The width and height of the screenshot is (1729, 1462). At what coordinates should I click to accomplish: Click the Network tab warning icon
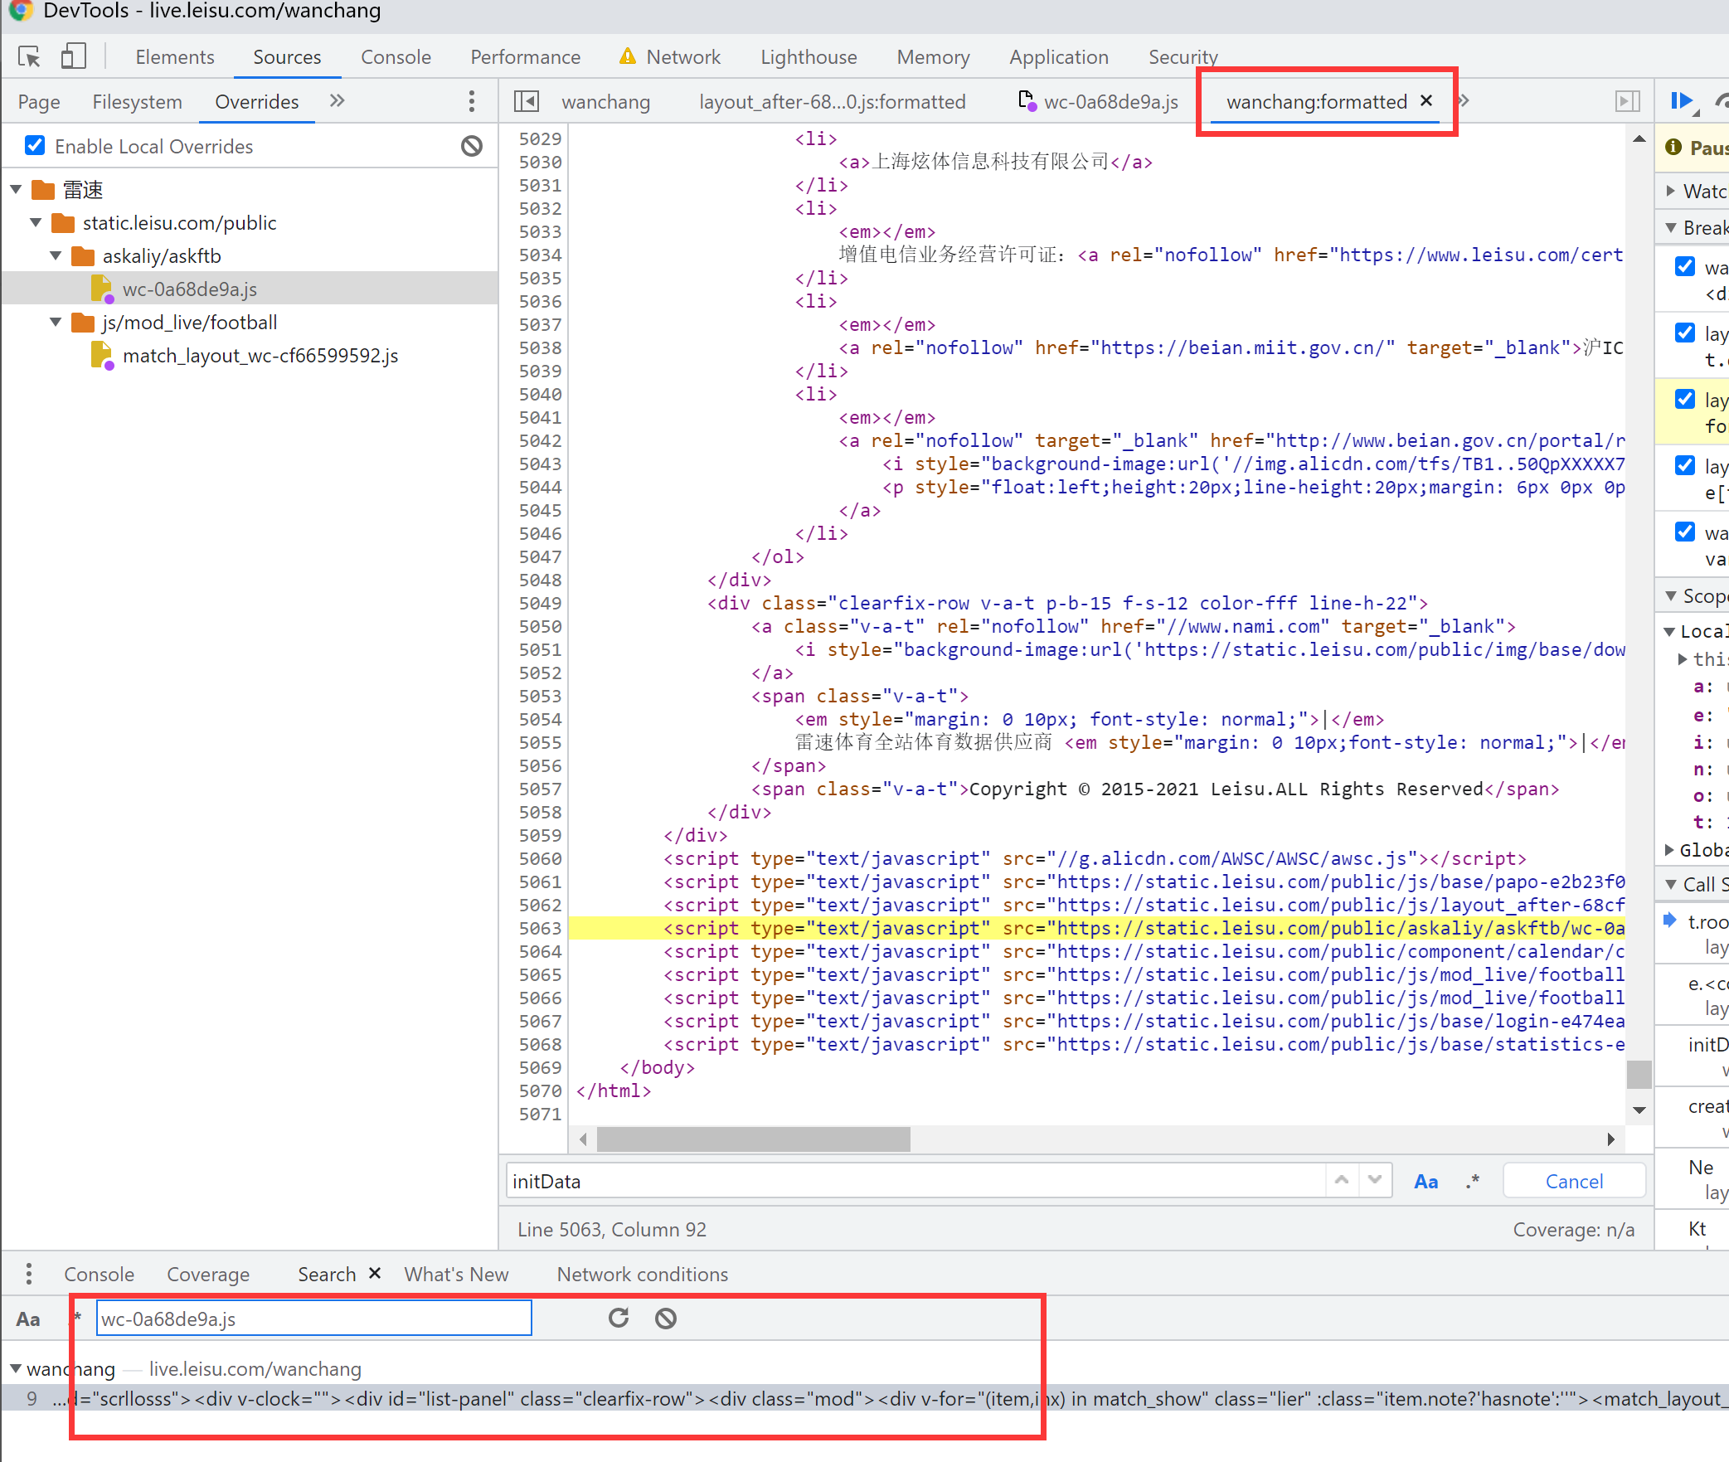click(627, 56)
